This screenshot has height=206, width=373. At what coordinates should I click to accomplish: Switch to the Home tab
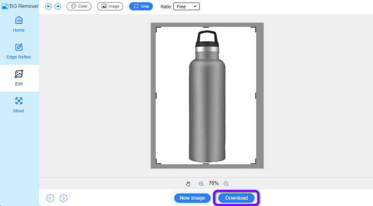pyautogui.click(x=19, y=24)
